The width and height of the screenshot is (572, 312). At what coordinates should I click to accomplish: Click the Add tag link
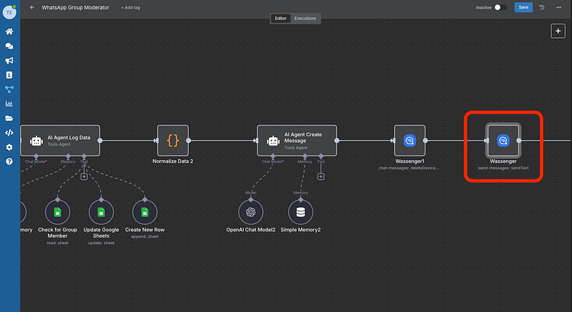(x=132, y=7)
